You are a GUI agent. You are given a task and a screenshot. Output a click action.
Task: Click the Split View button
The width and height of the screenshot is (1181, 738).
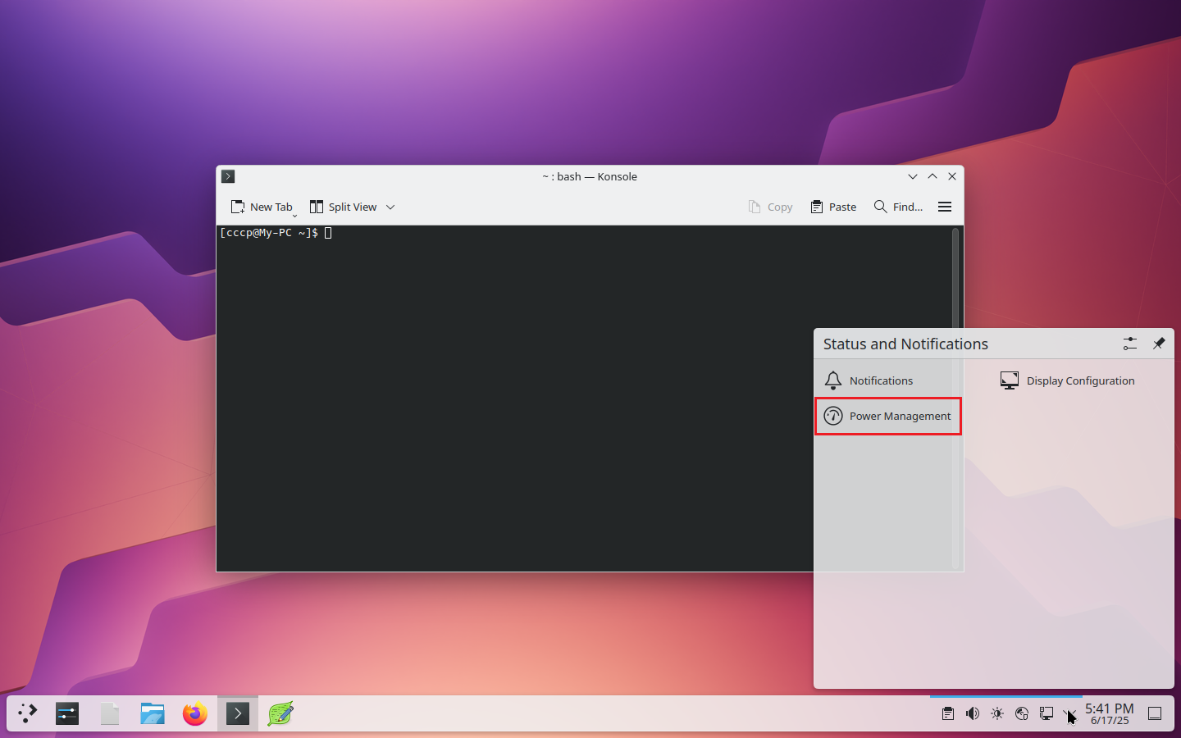click(344, 207)
